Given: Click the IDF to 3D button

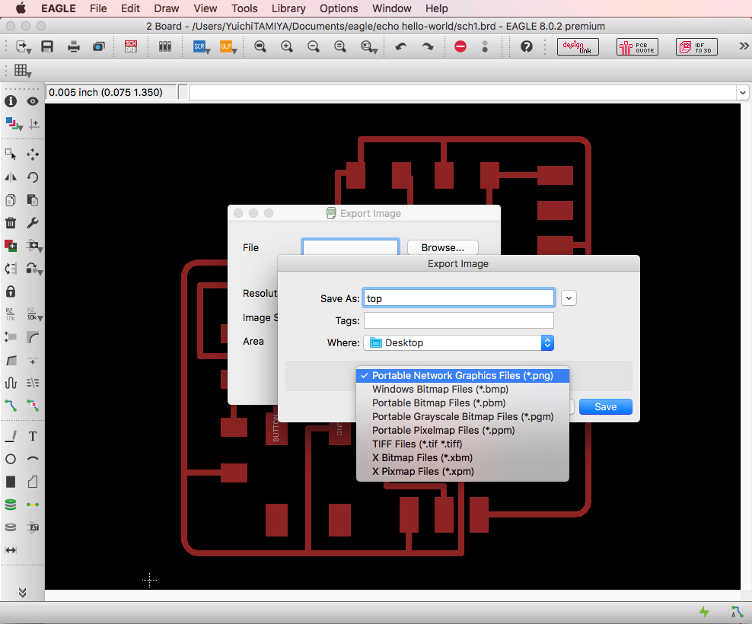Looking at the screenshot, I should pyautogui.click(x=697, y=47).
